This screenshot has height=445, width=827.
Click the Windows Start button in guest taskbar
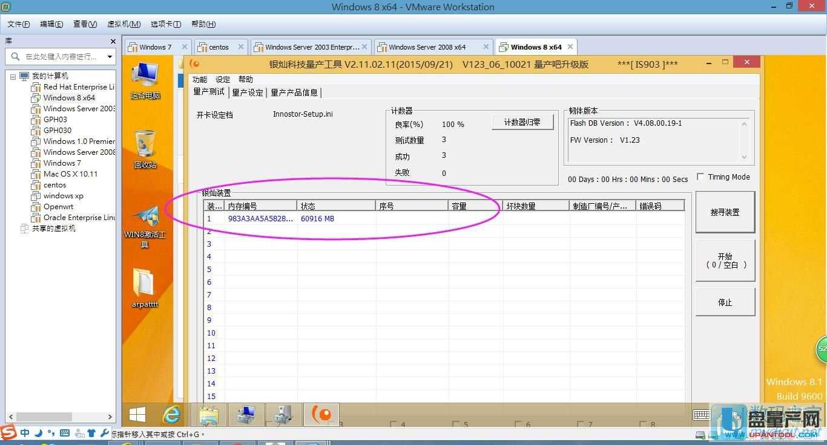[137, 415]
